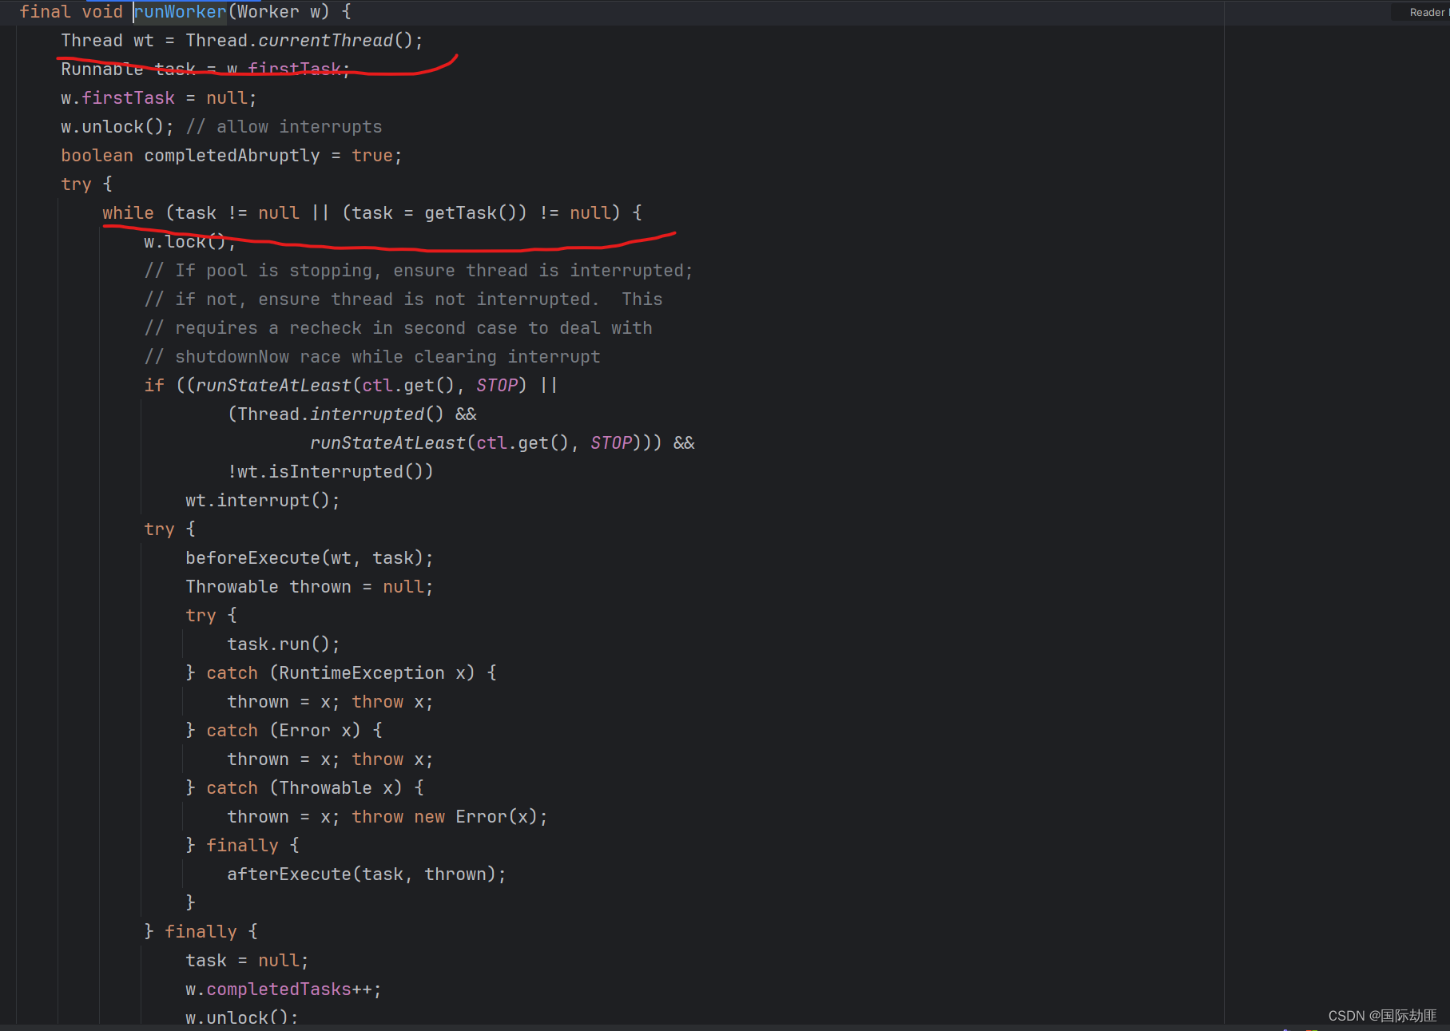
Task: Click 'catch (Throwable x)' line
Action: 304,788
